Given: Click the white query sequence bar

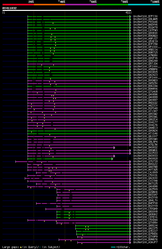Looking at the screenshot, I should 67,10.
